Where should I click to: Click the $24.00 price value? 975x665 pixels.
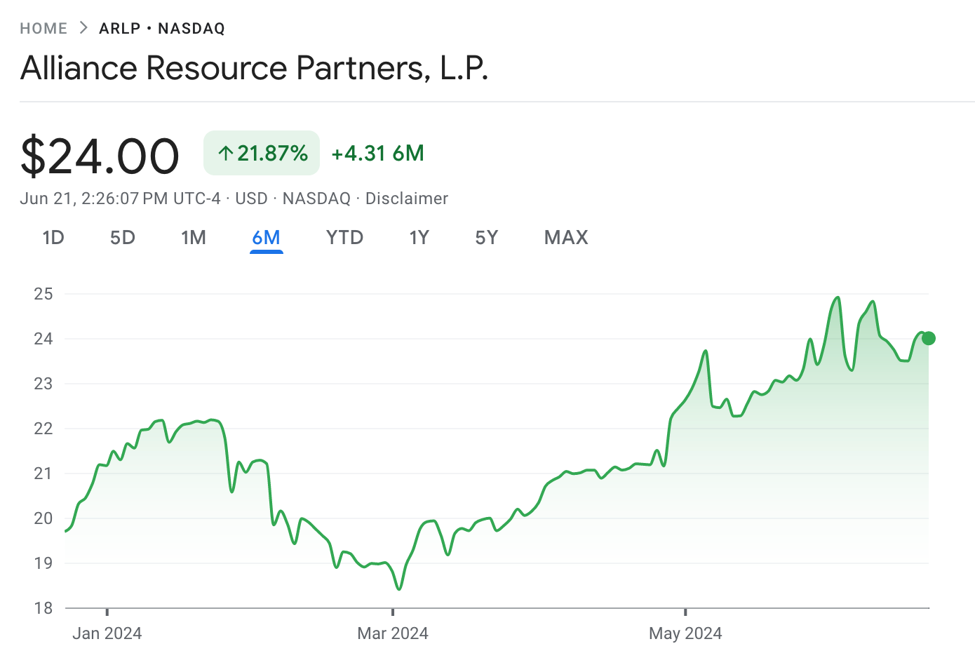pos(100,156)
